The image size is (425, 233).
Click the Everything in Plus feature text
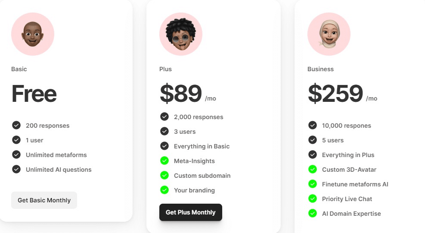click(348, 155)
